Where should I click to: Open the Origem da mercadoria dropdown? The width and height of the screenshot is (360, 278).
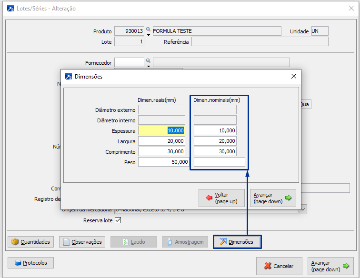coord(303,209)
